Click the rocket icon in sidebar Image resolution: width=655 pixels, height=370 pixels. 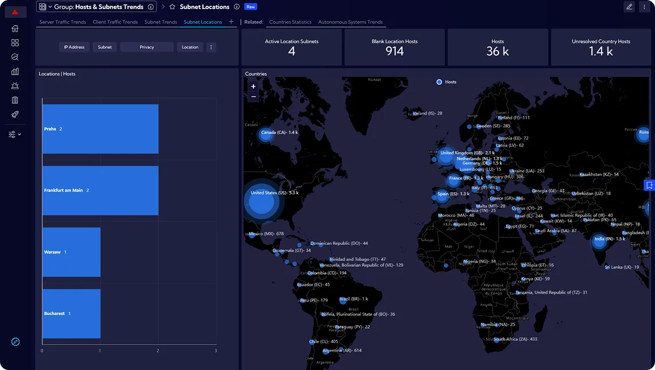coord(15,115)
